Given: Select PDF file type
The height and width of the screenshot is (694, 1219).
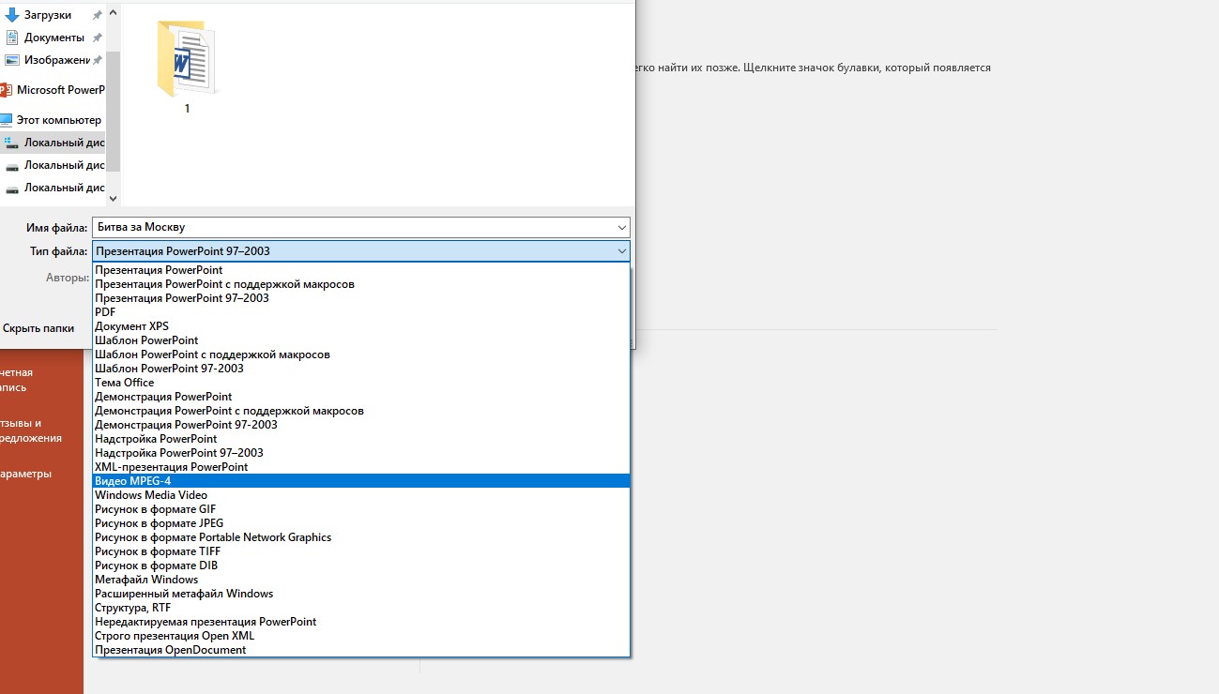Looking at the screenshot, I should pyautogui.click(x=361, y=312).
